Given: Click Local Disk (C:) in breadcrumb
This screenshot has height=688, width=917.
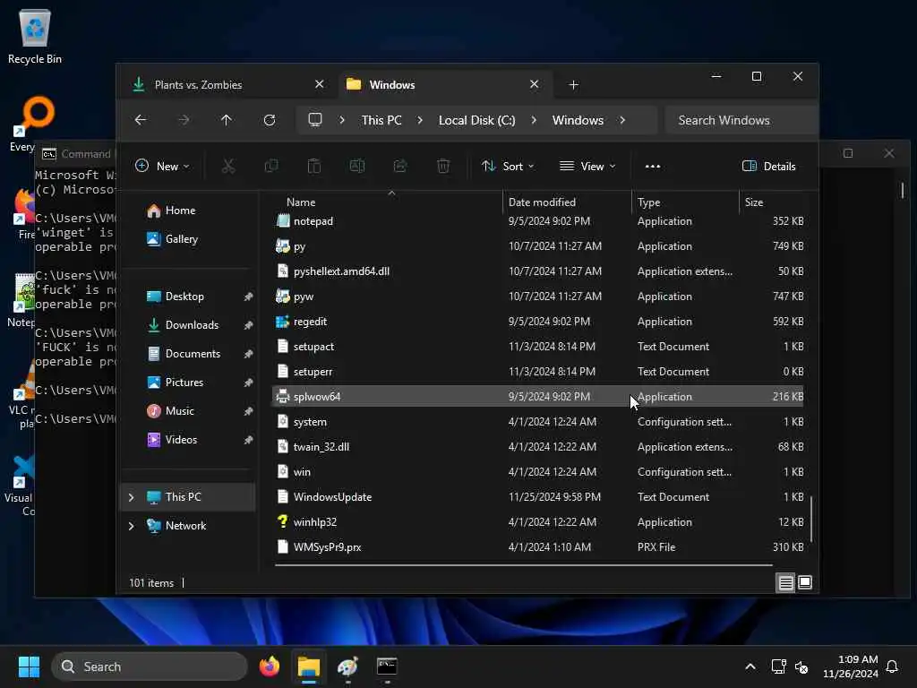Looking at the screenshot, I should click(x=476, y=120).
